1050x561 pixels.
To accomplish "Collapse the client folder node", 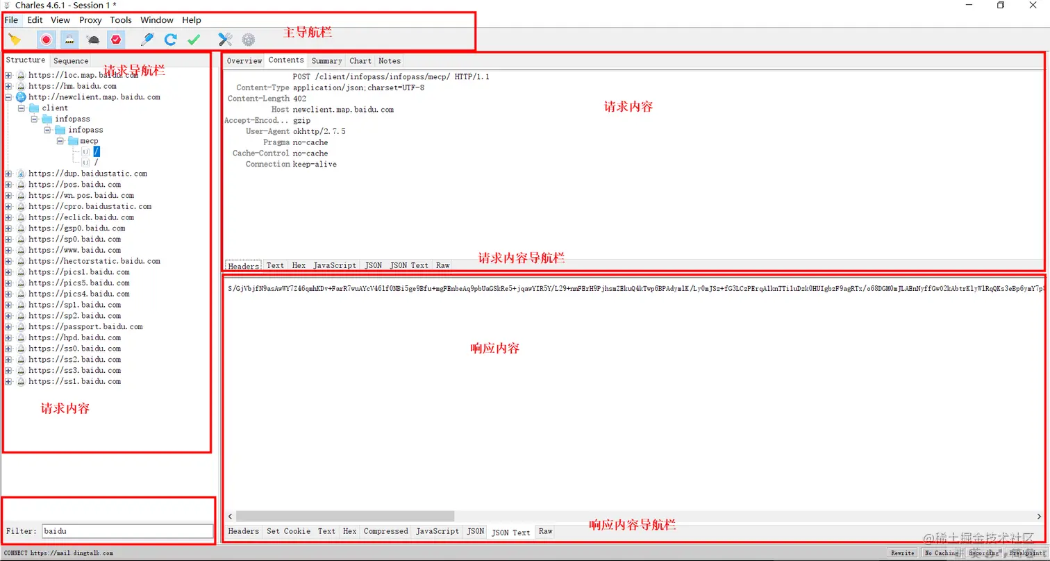I will coord(21,108).
